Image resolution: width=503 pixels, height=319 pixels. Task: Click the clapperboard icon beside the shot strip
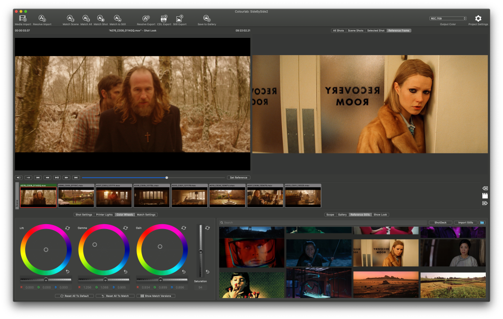point(485,196)
